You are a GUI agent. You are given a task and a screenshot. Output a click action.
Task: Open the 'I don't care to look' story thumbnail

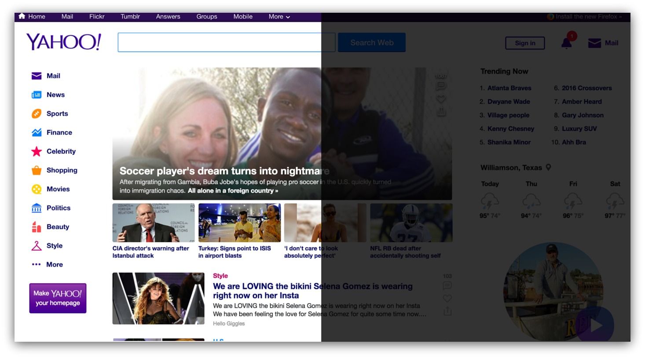[325, 223]
